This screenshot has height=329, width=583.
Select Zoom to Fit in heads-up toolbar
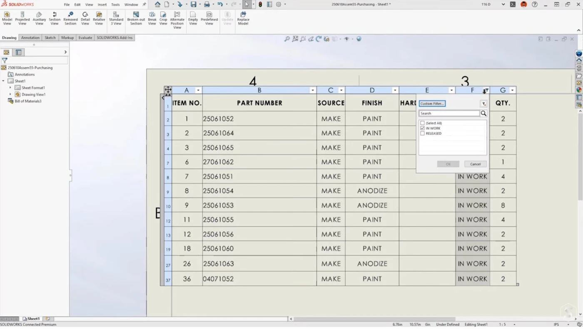(287, 39)
